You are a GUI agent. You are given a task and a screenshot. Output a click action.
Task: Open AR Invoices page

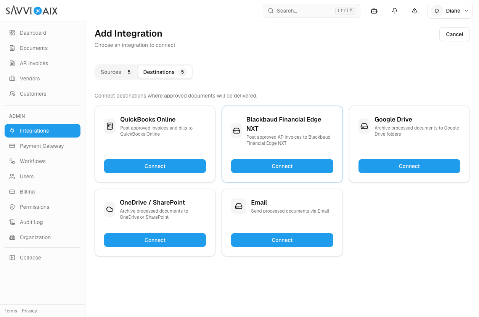pos(42,63)
